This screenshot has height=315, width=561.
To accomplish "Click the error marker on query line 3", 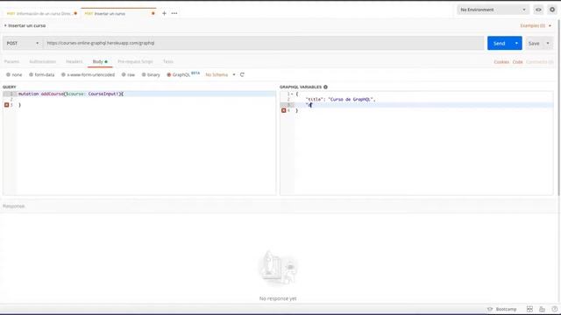I will 6,105.
